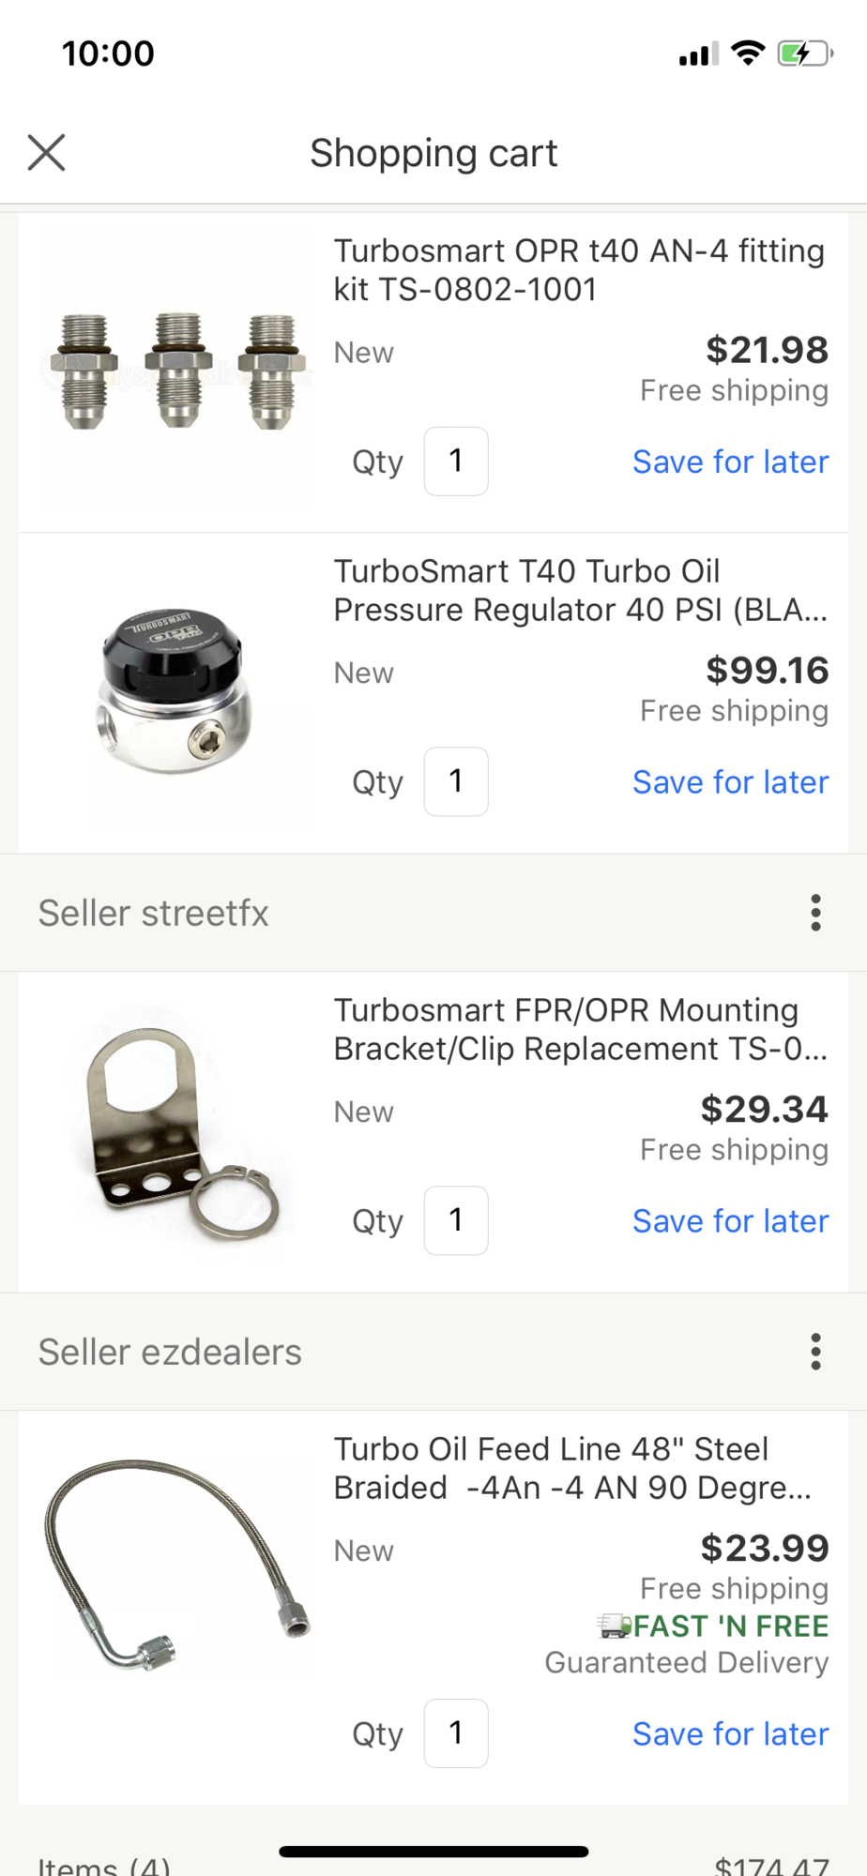Open more options for seller ezdealers
This screenshot has height=1876, width=867.
pos(815,1352)
